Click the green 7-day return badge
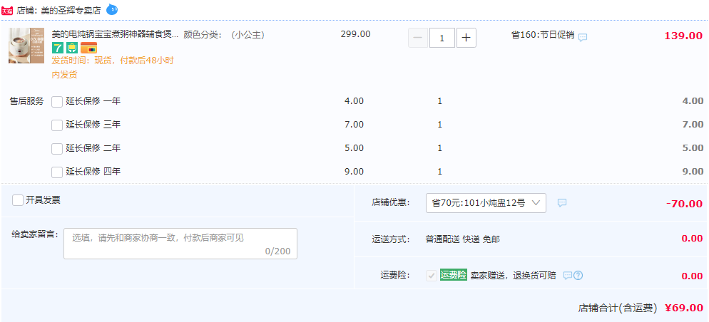Screen dimensions: 709x322 pyautogui.click(x=58, y=48)
